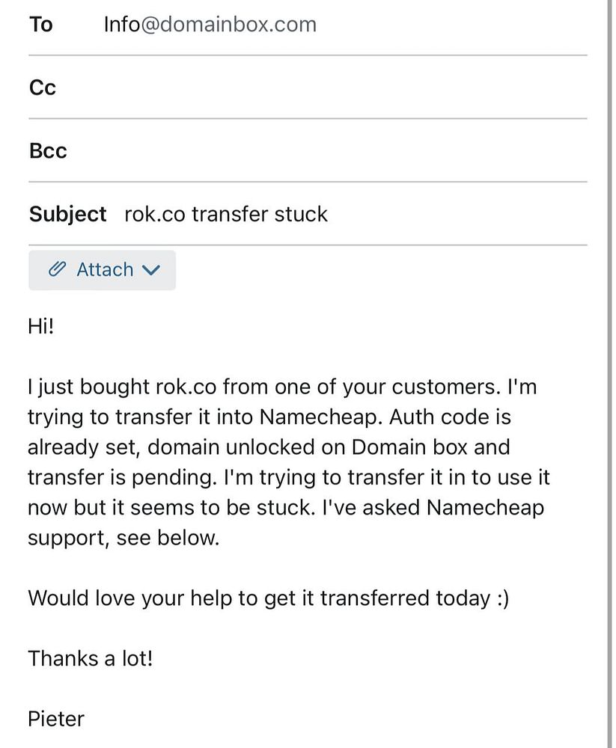The height and width of the screenshot is (748, 616).
Task: Expand the Attach dropdown chevron
Action: [x=151, y=270]
